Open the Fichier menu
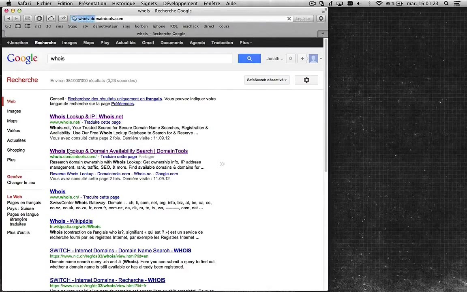This screenshot has height=292, width=467. coord(44,4)
